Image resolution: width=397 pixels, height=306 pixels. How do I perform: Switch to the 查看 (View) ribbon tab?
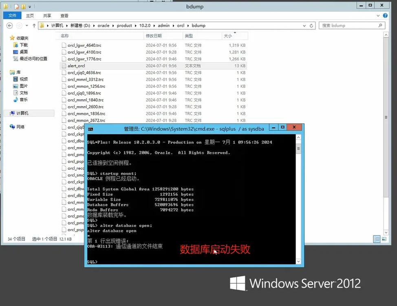[64, 15]
